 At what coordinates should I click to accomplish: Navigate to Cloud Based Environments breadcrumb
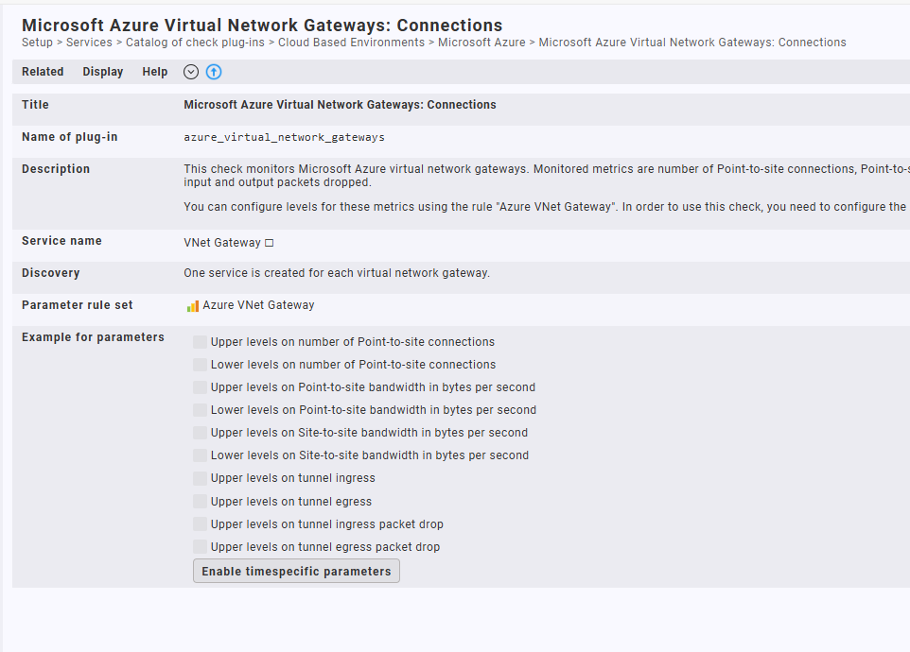pos(351,43)
